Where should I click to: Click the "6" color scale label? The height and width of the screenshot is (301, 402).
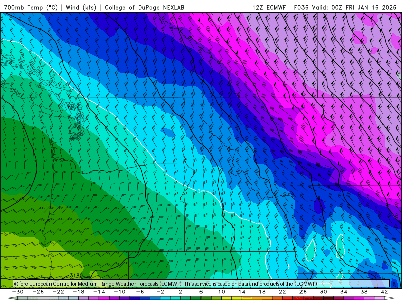pos(201,292)
